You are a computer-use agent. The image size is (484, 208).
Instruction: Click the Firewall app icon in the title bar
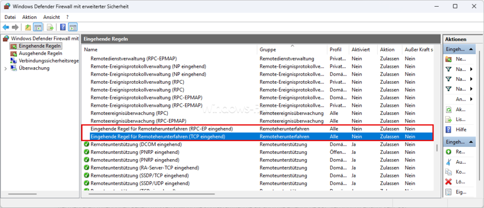pos(7,6)
